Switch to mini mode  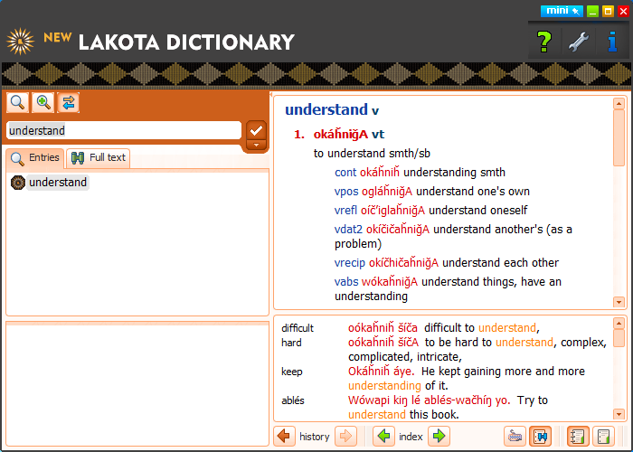point(562,11)
